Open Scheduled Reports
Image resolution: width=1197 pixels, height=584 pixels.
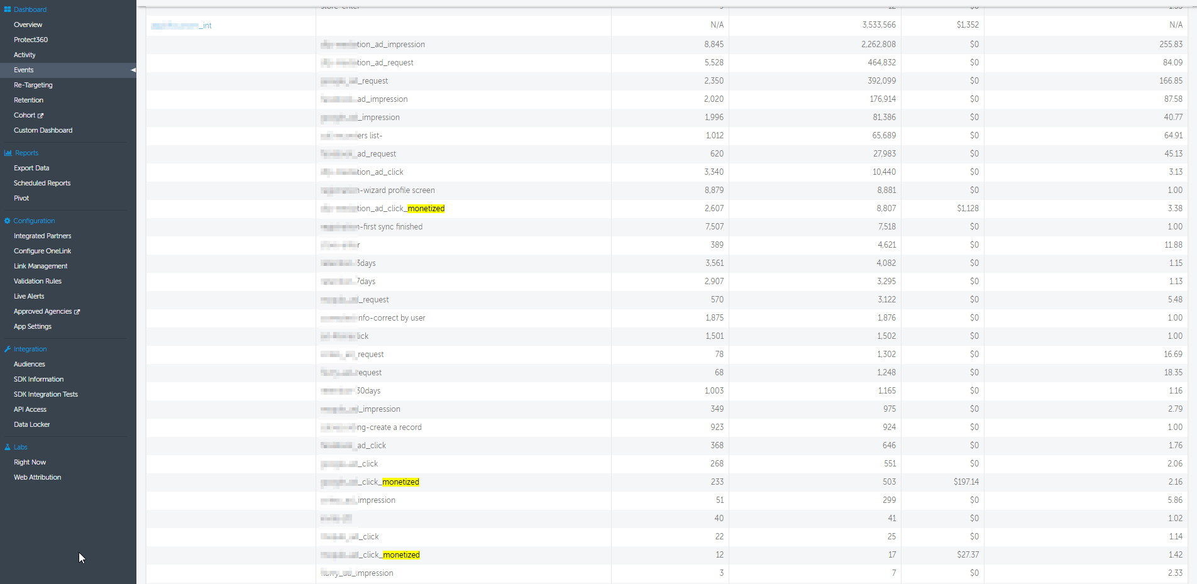click(x=42, y=183)
